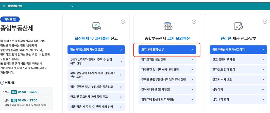Expand 납부하기 with the plus icon
Screen dimensions: 270x113
pos(263,90)
